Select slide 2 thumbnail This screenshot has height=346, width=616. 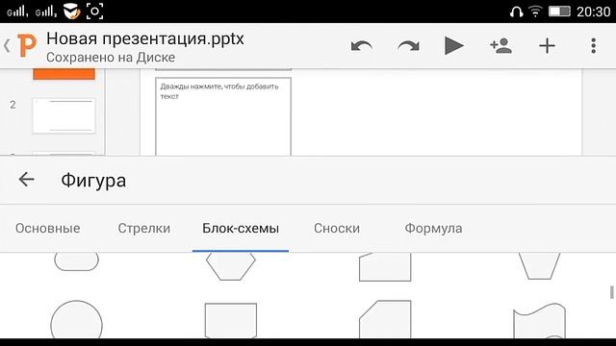pos(64,115)
